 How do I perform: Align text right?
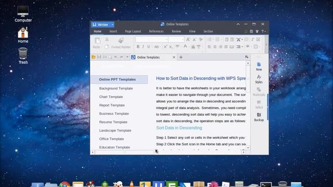coord(221,47)
